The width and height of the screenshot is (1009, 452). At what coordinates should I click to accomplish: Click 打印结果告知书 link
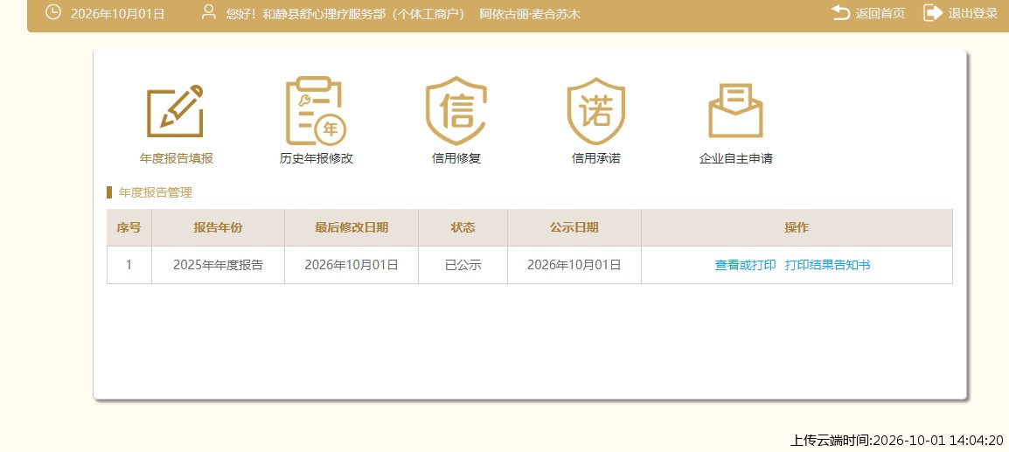coord(827,265)
